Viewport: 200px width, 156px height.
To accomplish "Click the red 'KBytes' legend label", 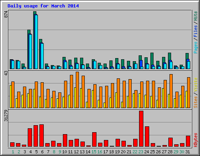I will 196,140.
